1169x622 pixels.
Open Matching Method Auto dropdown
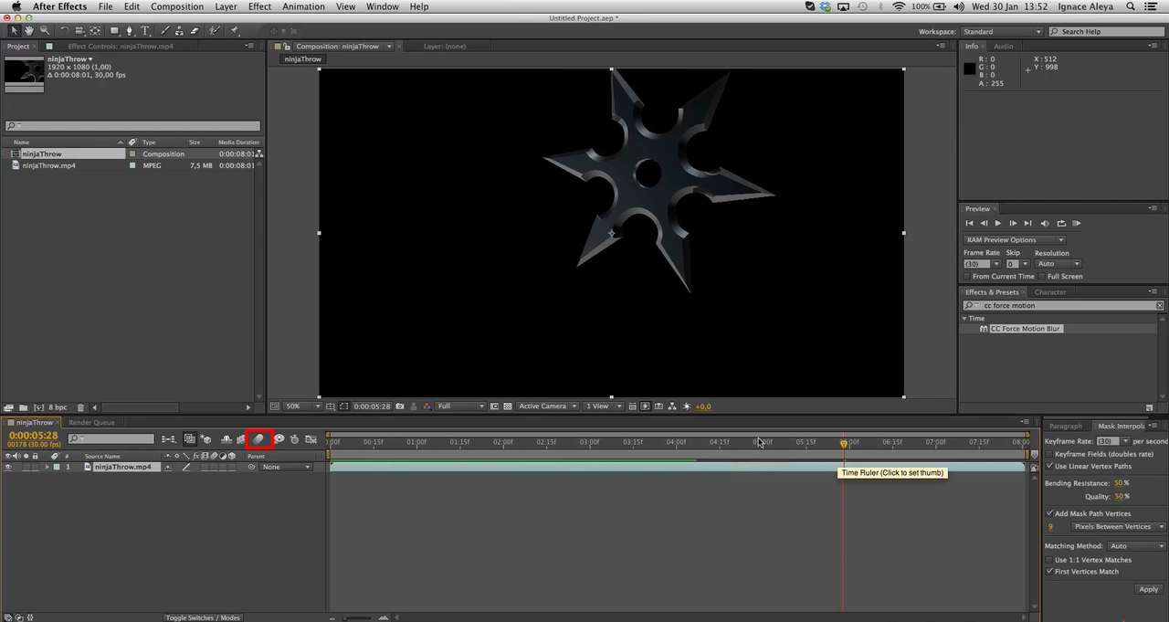1136,546
